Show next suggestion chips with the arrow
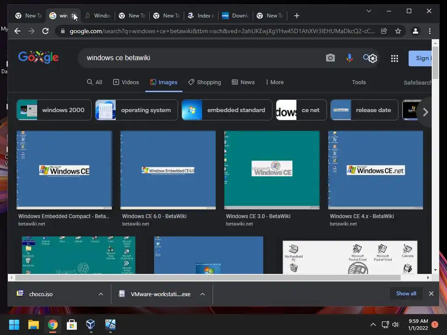Viewport: 447px width, 335px height. coord(425,112)
